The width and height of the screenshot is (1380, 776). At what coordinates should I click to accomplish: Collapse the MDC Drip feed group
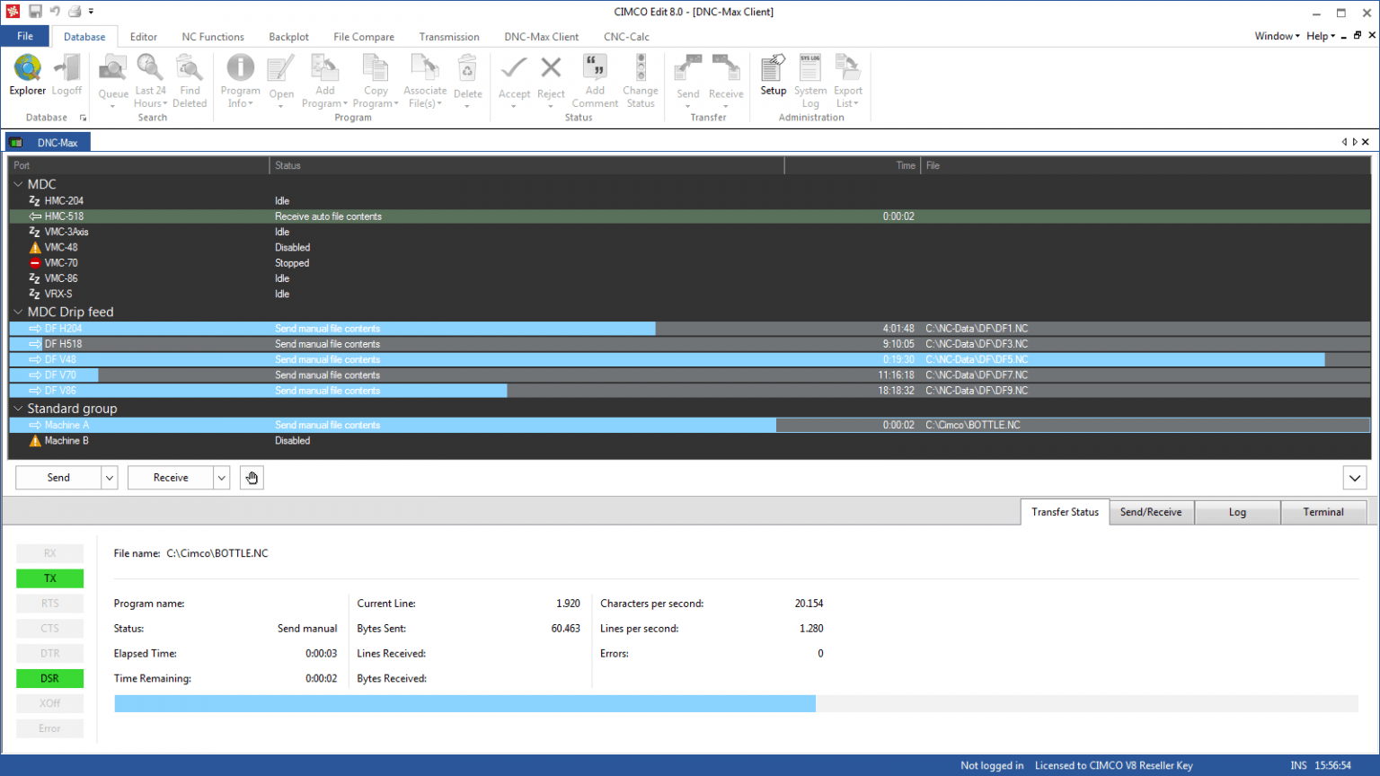click(x=18, y=313)
